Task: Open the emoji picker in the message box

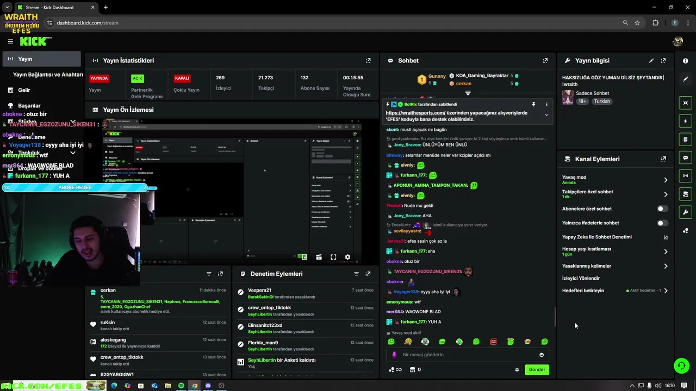Action: click(542, 355)
